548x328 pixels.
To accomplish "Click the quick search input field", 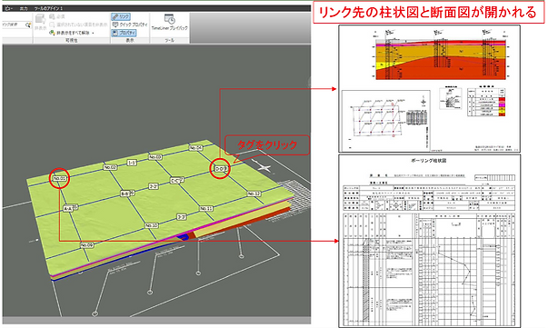I will click(14, 25).
